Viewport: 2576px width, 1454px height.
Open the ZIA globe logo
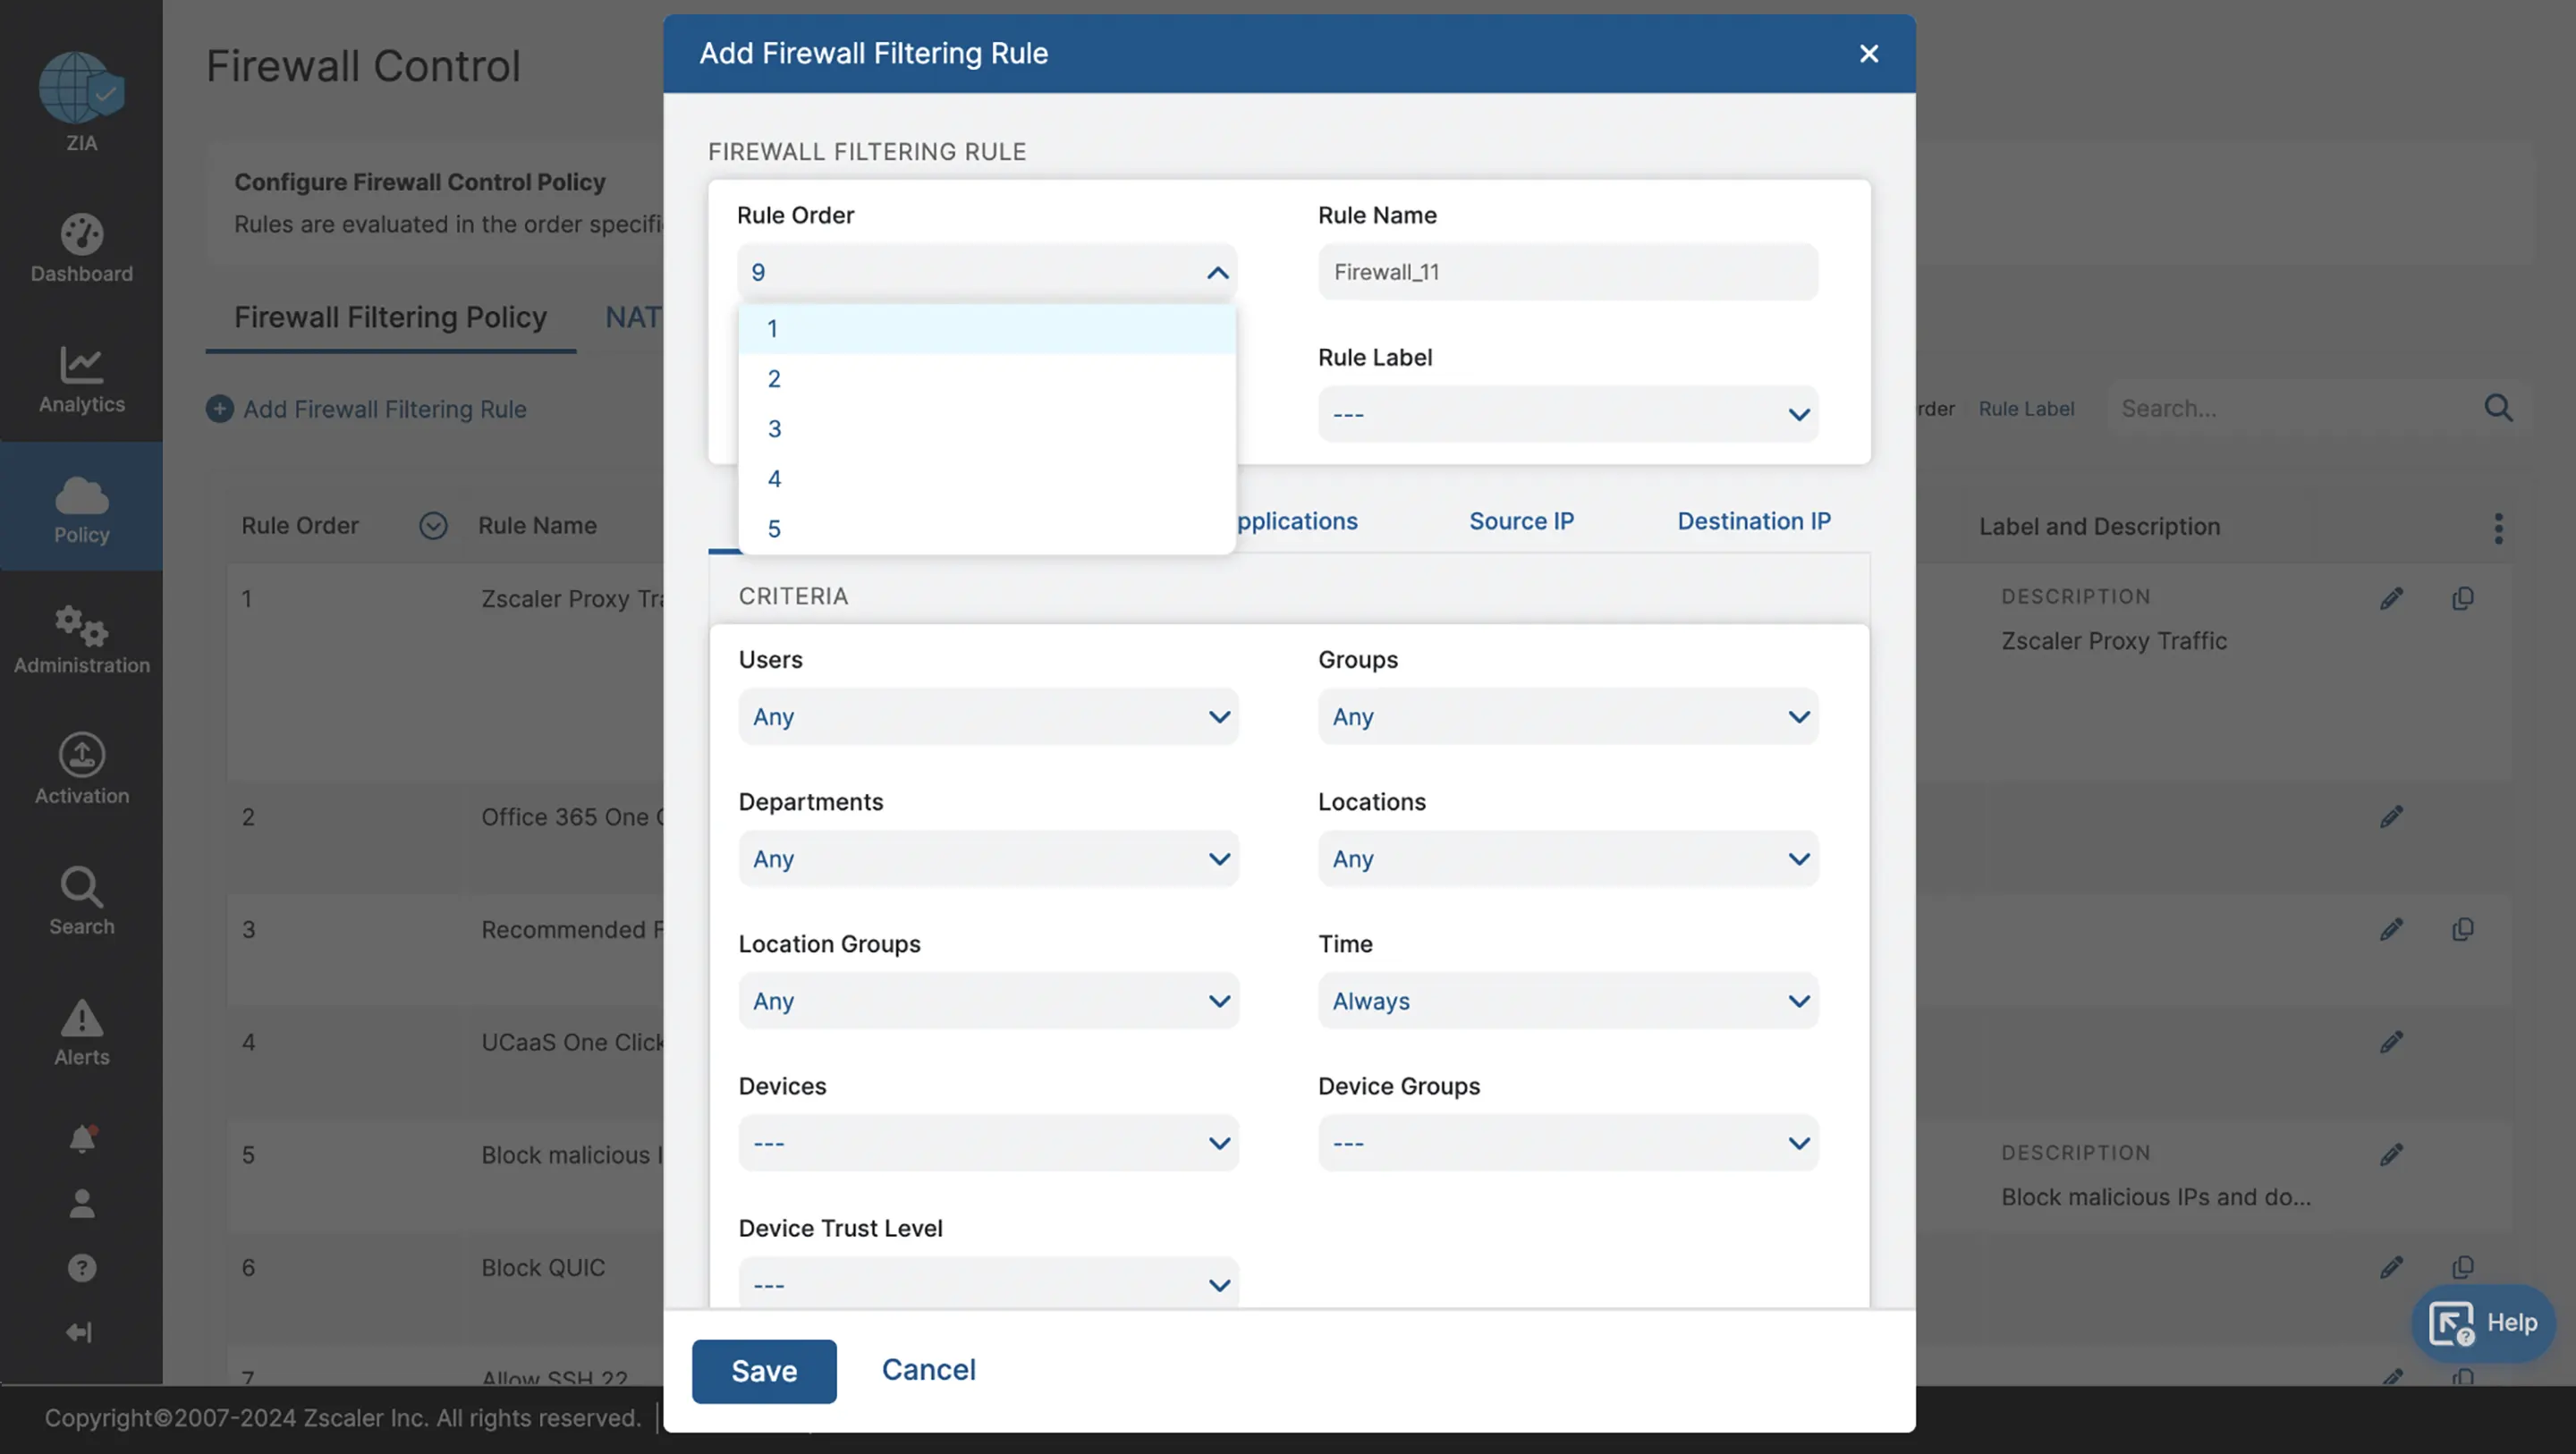point(81,89)
